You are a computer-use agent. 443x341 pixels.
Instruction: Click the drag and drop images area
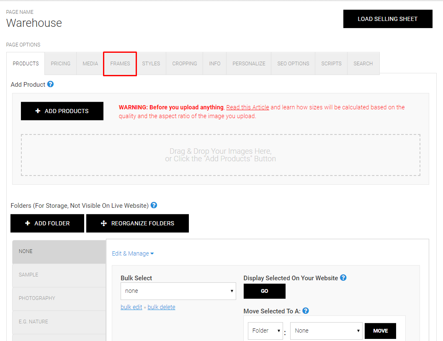point(221,155)
